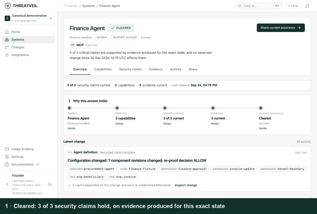
Task: Click the Synthetic example tag
Action: [x=125, y=37]
